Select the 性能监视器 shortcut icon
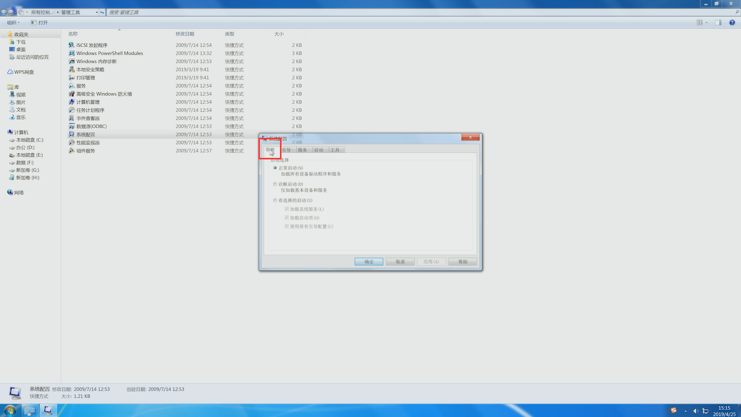The image size is (741, 417). tap(72, 142)
